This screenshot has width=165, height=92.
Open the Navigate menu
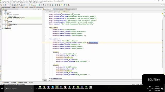(10, 3)
